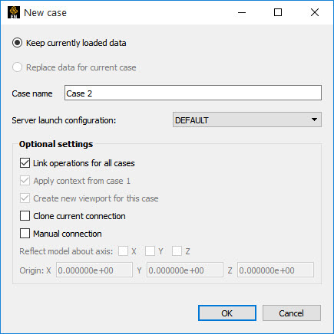334x334 pixels.
Task: Toggle Create new viewport for this case
Action: coord(25,198)
